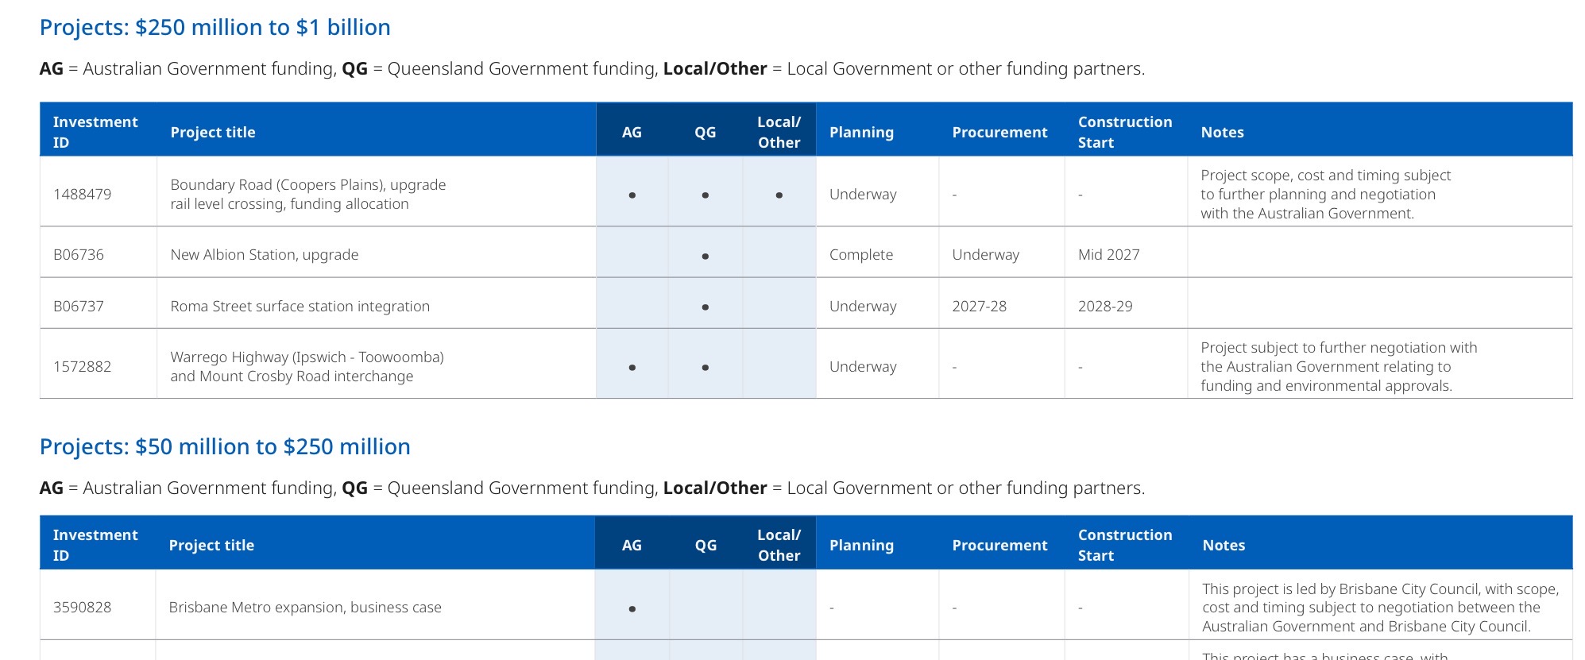Click the Local/Other funding dot for Boundary Road
Screen dimensions: 1585x660
click(x=779, y=195)
